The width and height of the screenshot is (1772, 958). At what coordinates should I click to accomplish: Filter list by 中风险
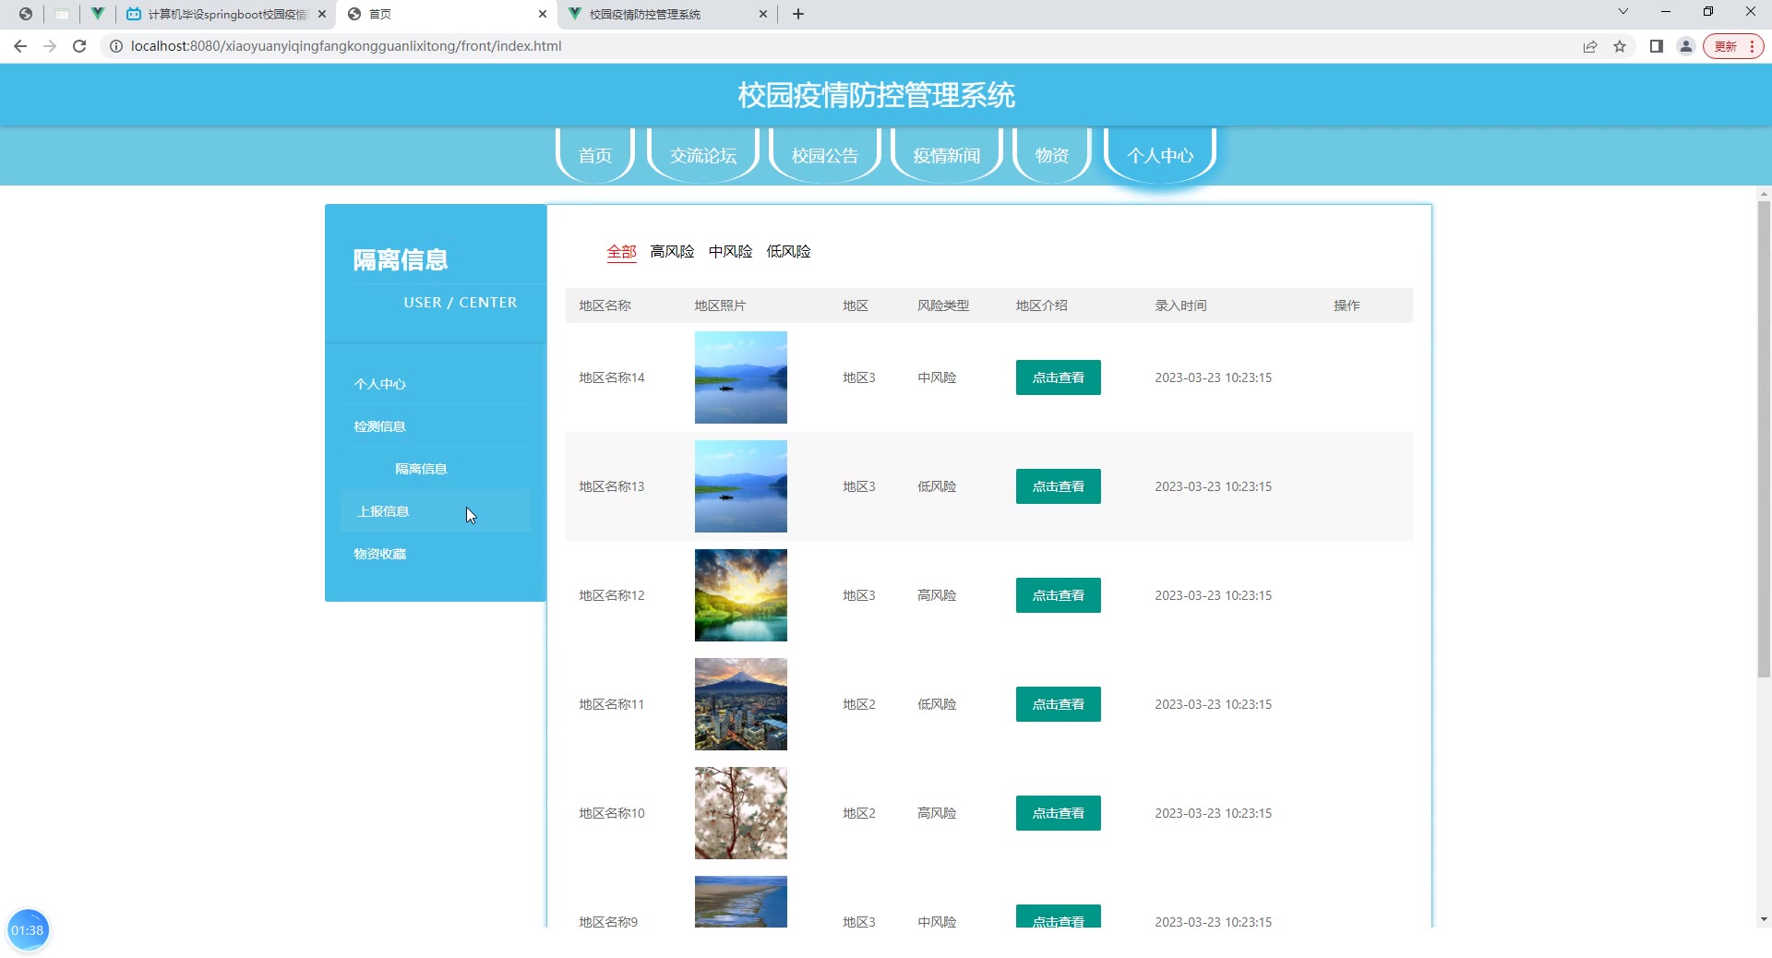click(730, 251)
